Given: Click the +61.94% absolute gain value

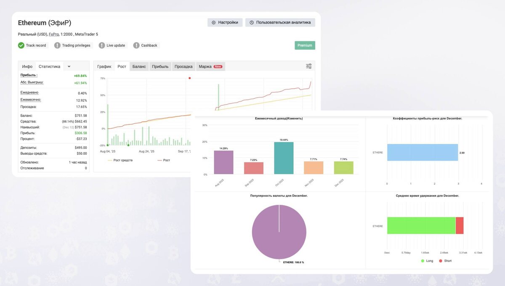Looking at the screenshot, I should (80, 83).
